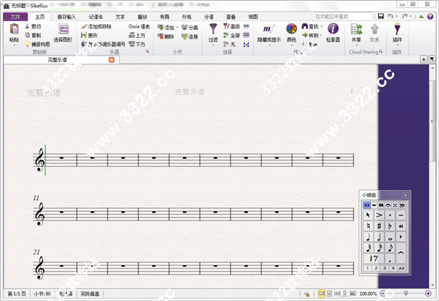Click the accent mark on the keypad
Image resolution: width=439 pixels, height=301 pixels.
click(x=379, y=216)
